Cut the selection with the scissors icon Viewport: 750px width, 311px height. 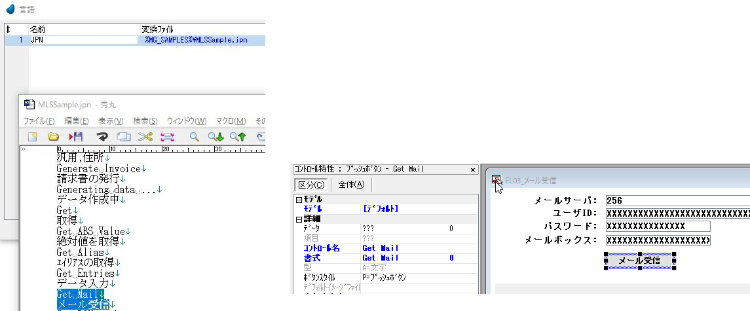pos(145,137)
